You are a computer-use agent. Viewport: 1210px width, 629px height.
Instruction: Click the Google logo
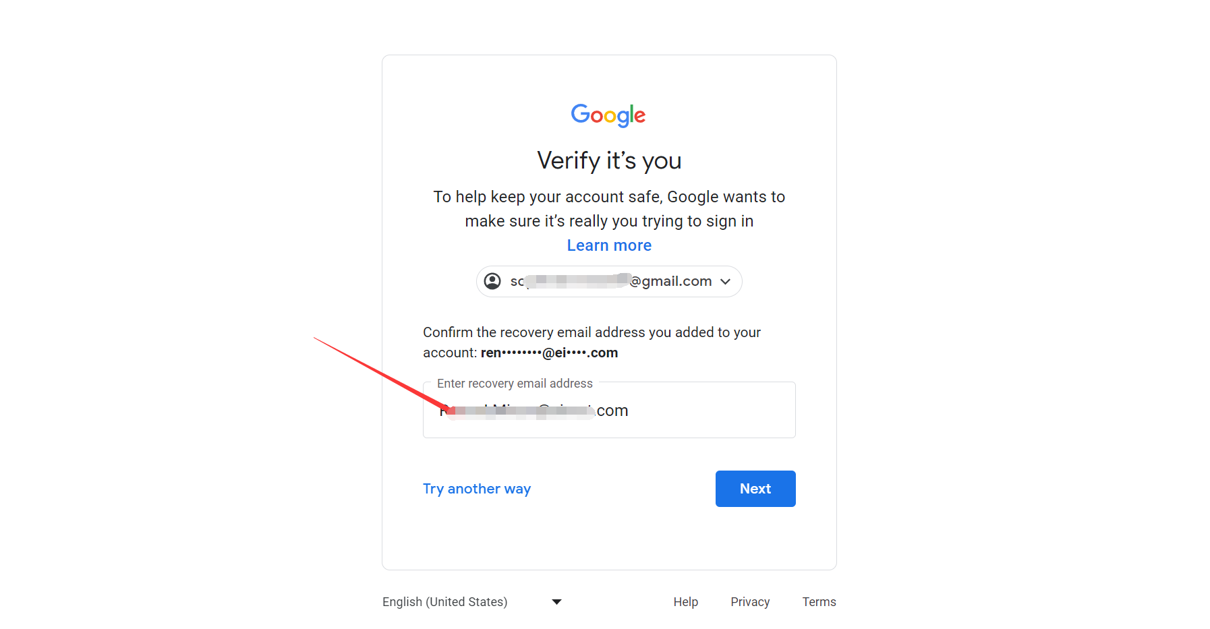608,115
